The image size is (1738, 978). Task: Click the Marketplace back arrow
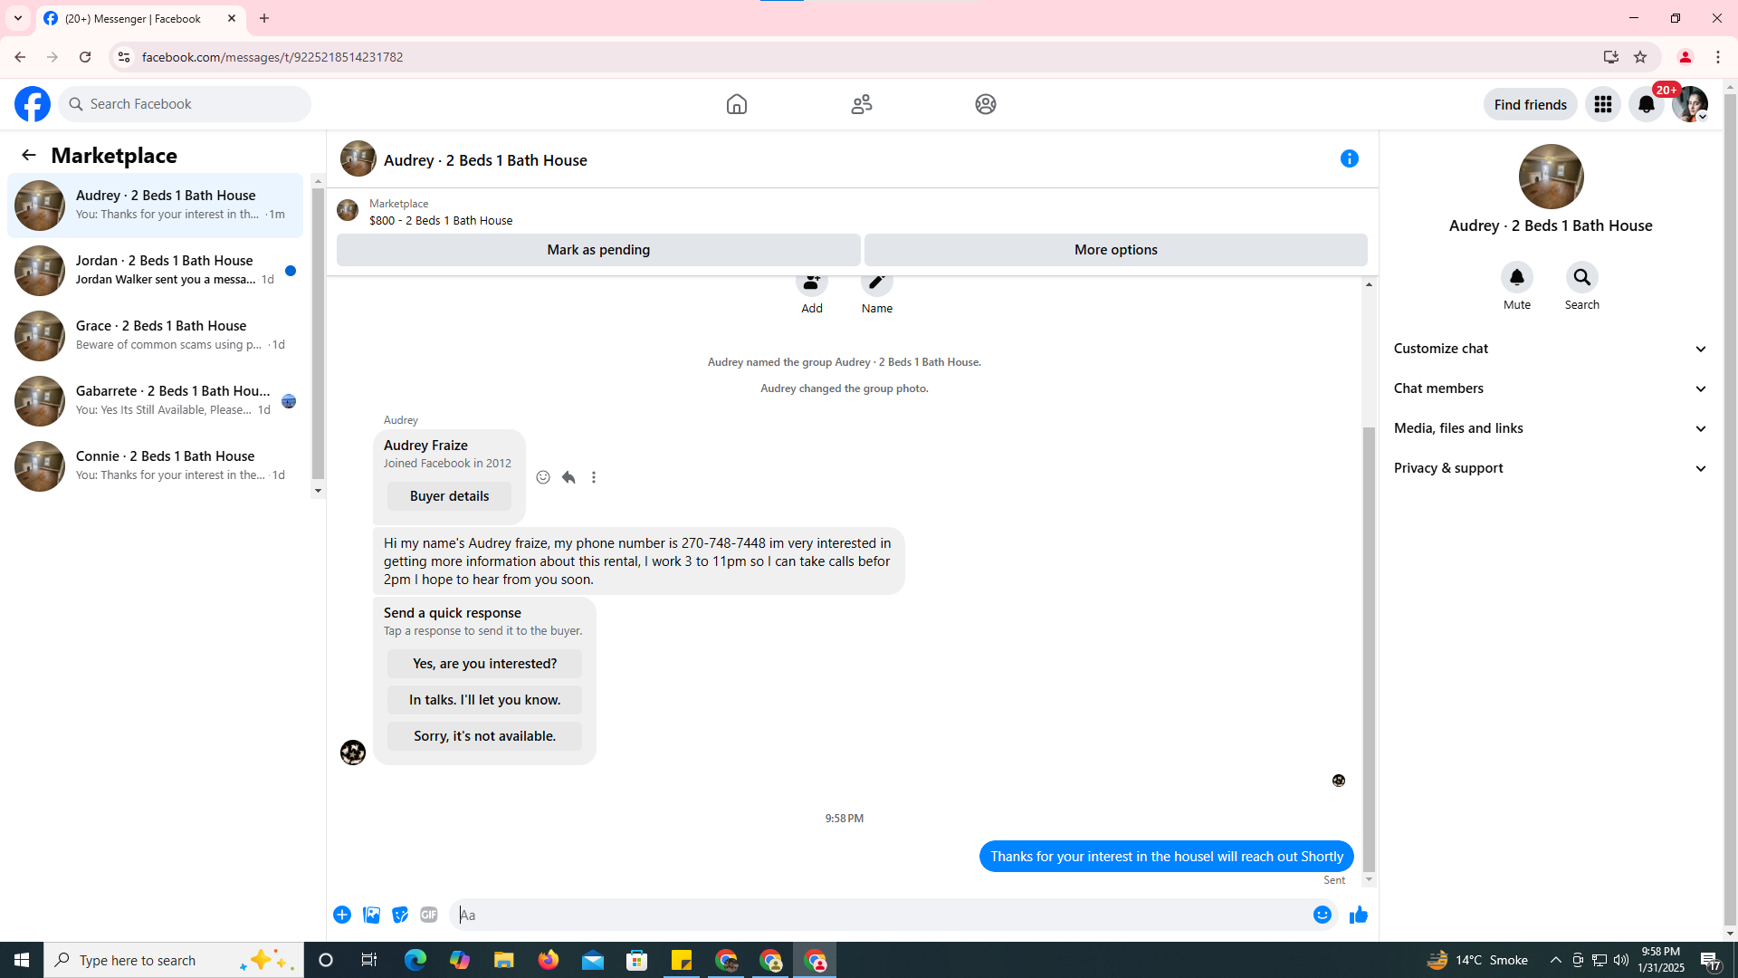click(29, 155)
